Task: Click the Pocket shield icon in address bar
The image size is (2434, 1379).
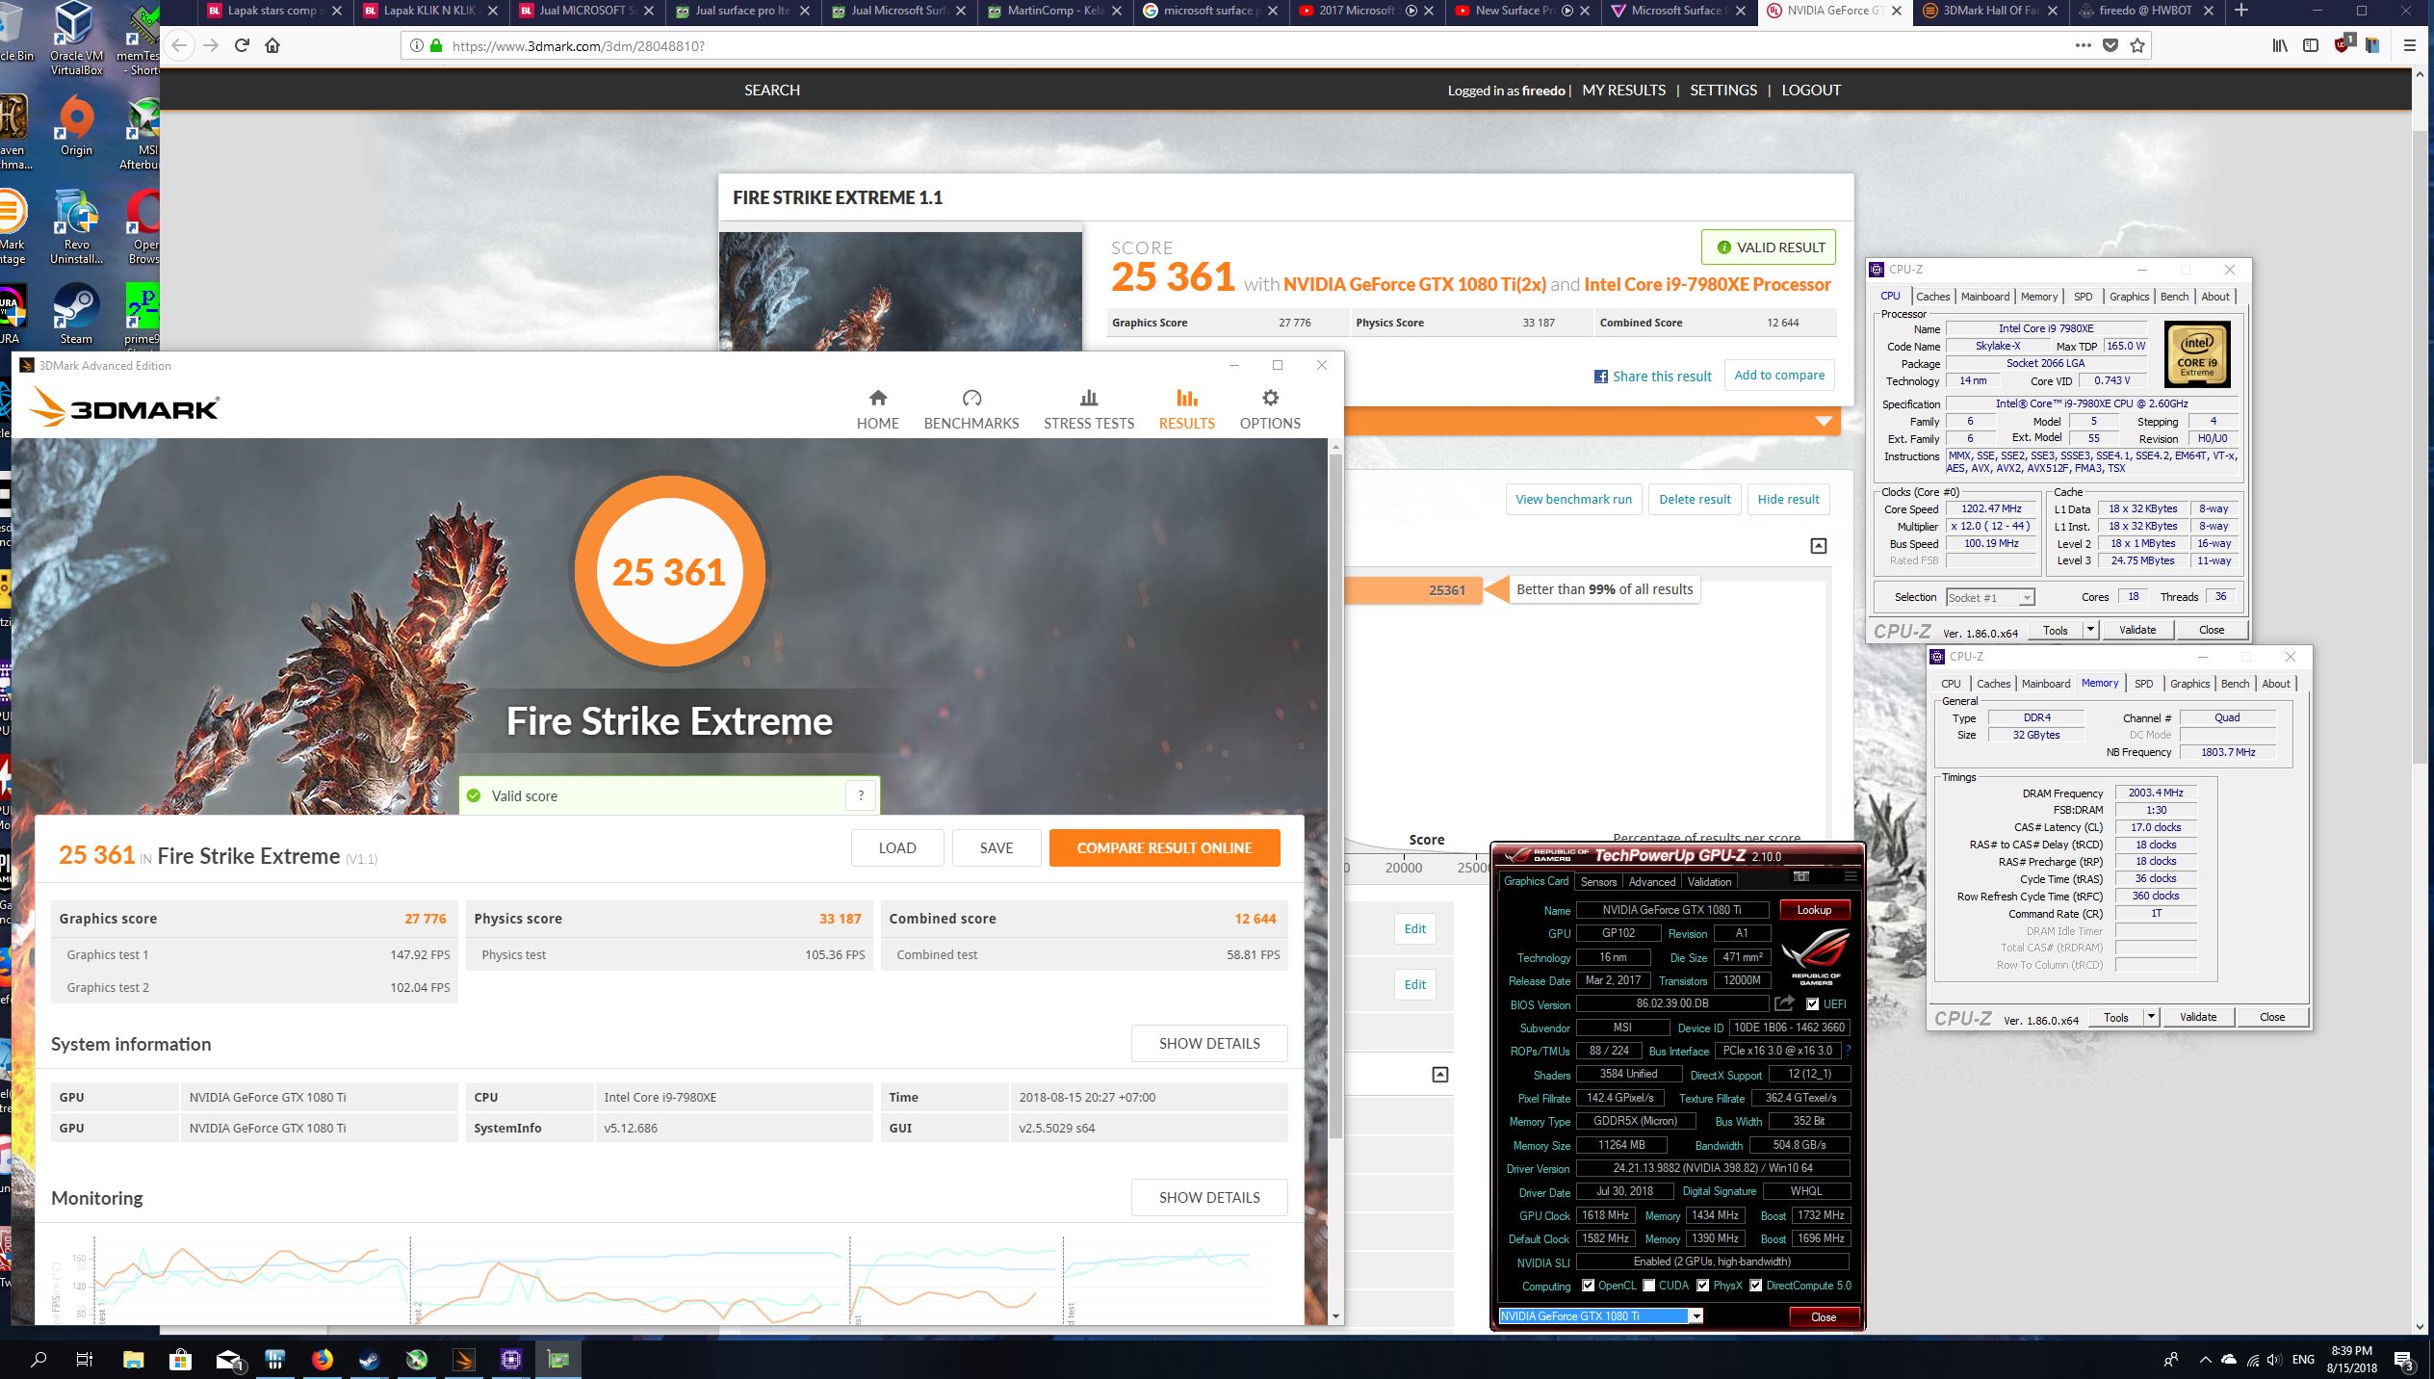Action: 2110,45
